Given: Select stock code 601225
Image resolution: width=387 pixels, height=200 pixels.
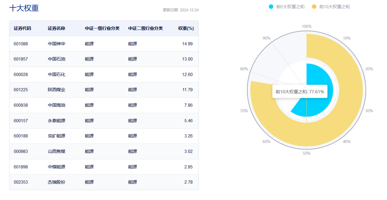Looking at the screenshot, I should pos(21,90).
